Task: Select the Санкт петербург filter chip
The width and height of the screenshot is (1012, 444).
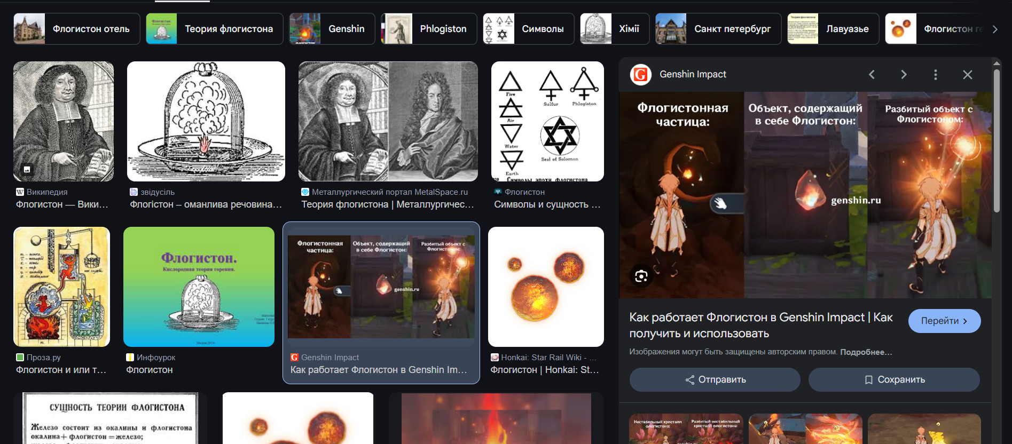Action: (x=718, y=29)
